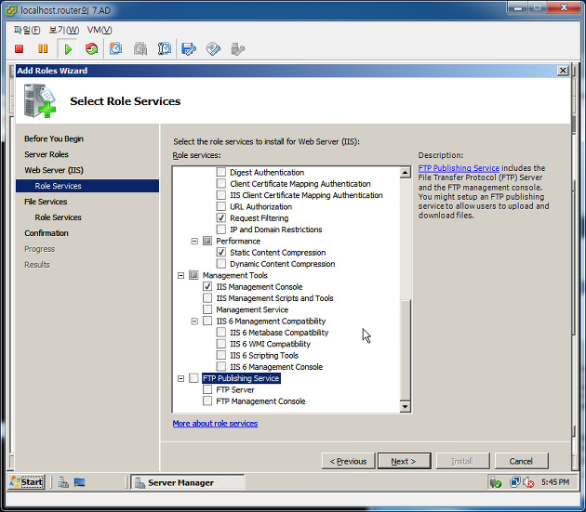586x512 pixels.
Task: Go to File Services step
Action: point(46,202)
